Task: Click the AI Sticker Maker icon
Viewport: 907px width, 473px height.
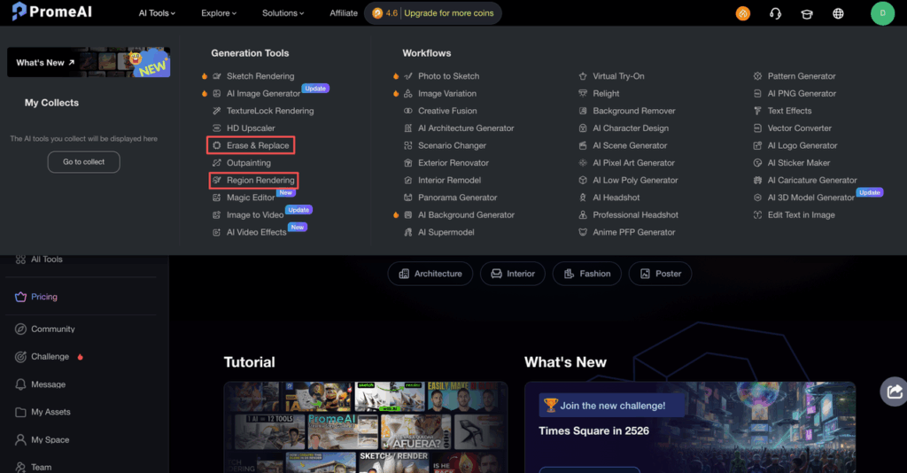Action: tap(758, 162)
